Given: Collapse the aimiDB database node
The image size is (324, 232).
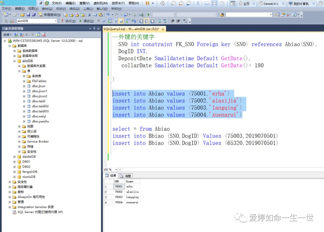Looking at the screenshot, I should pos(14,61).
